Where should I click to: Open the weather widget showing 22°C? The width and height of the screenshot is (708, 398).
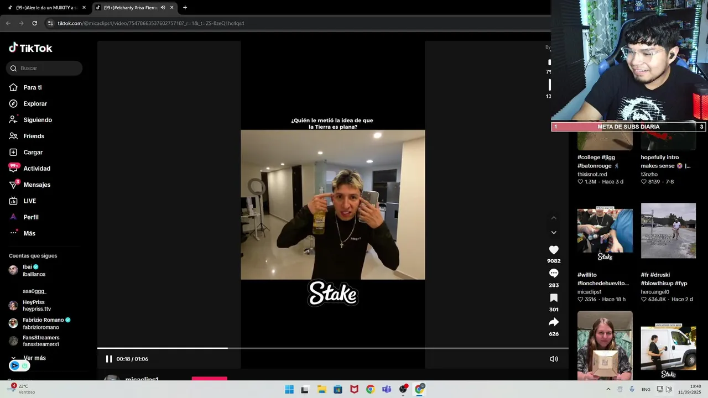click(22, 389)
